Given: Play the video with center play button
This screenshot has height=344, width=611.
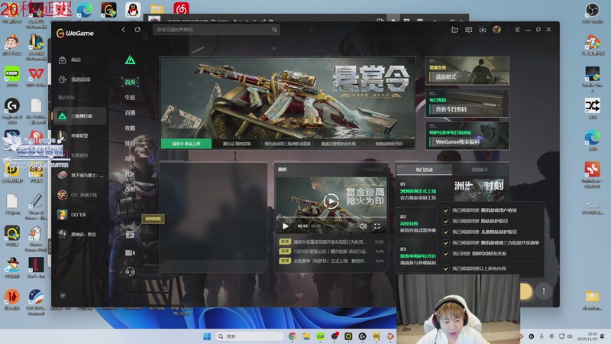Looking at the screenshot, I should point(331,202).
